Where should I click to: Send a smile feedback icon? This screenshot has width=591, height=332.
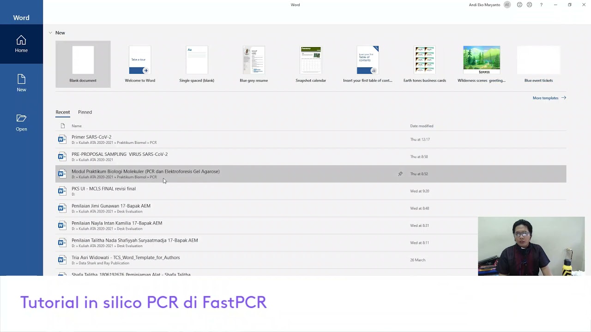(x=519, y=5)
